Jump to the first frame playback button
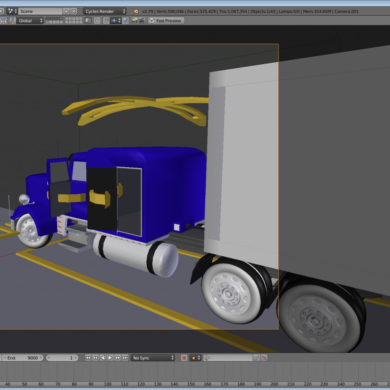This screenshot has height=390, width=390. click(88, 358)
